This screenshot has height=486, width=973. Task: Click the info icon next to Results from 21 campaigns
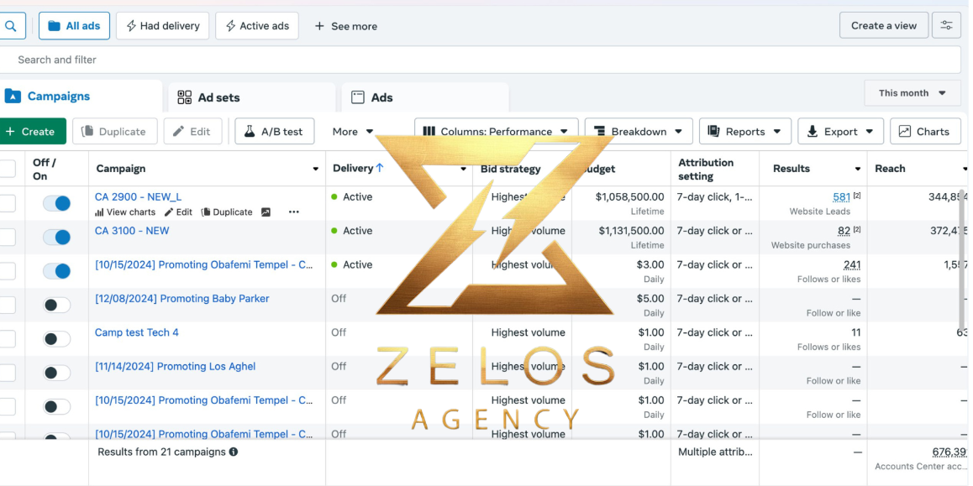[234, 452]
